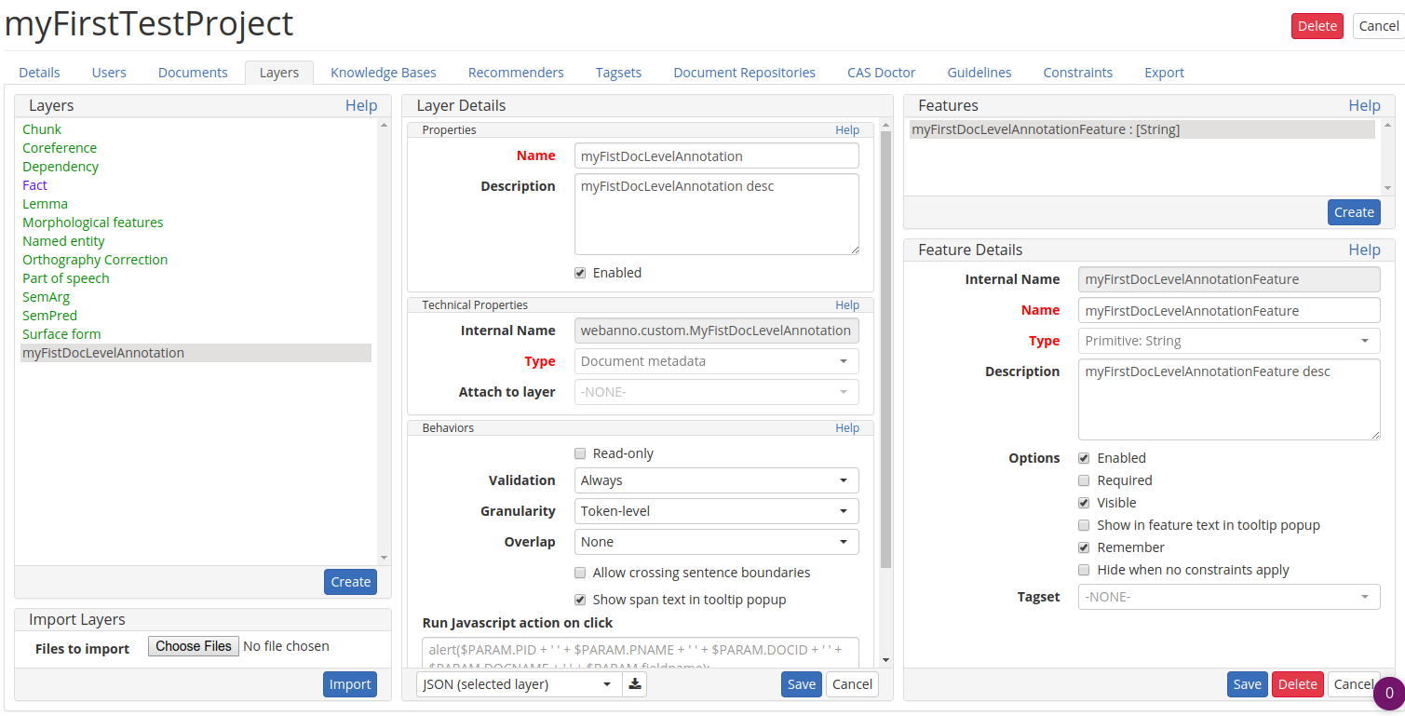Go to the Tagsets tab
The image size is (1405, 716).
[618, 72]
